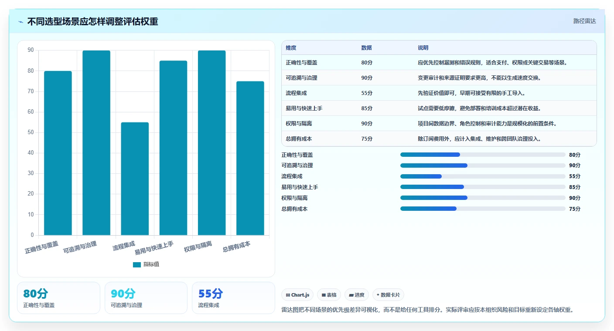Click the 总拥有成本 bar in the chart
This screenshot has height=331, width=614.
(x=250, y=158)
